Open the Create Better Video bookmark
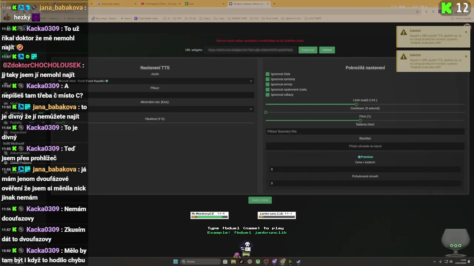Viewport: 474px width, 266px height. [x=147, y=18]
